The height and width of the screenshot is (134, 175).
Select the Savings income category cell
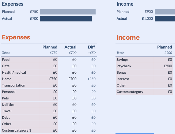click(x=135, y=59)
